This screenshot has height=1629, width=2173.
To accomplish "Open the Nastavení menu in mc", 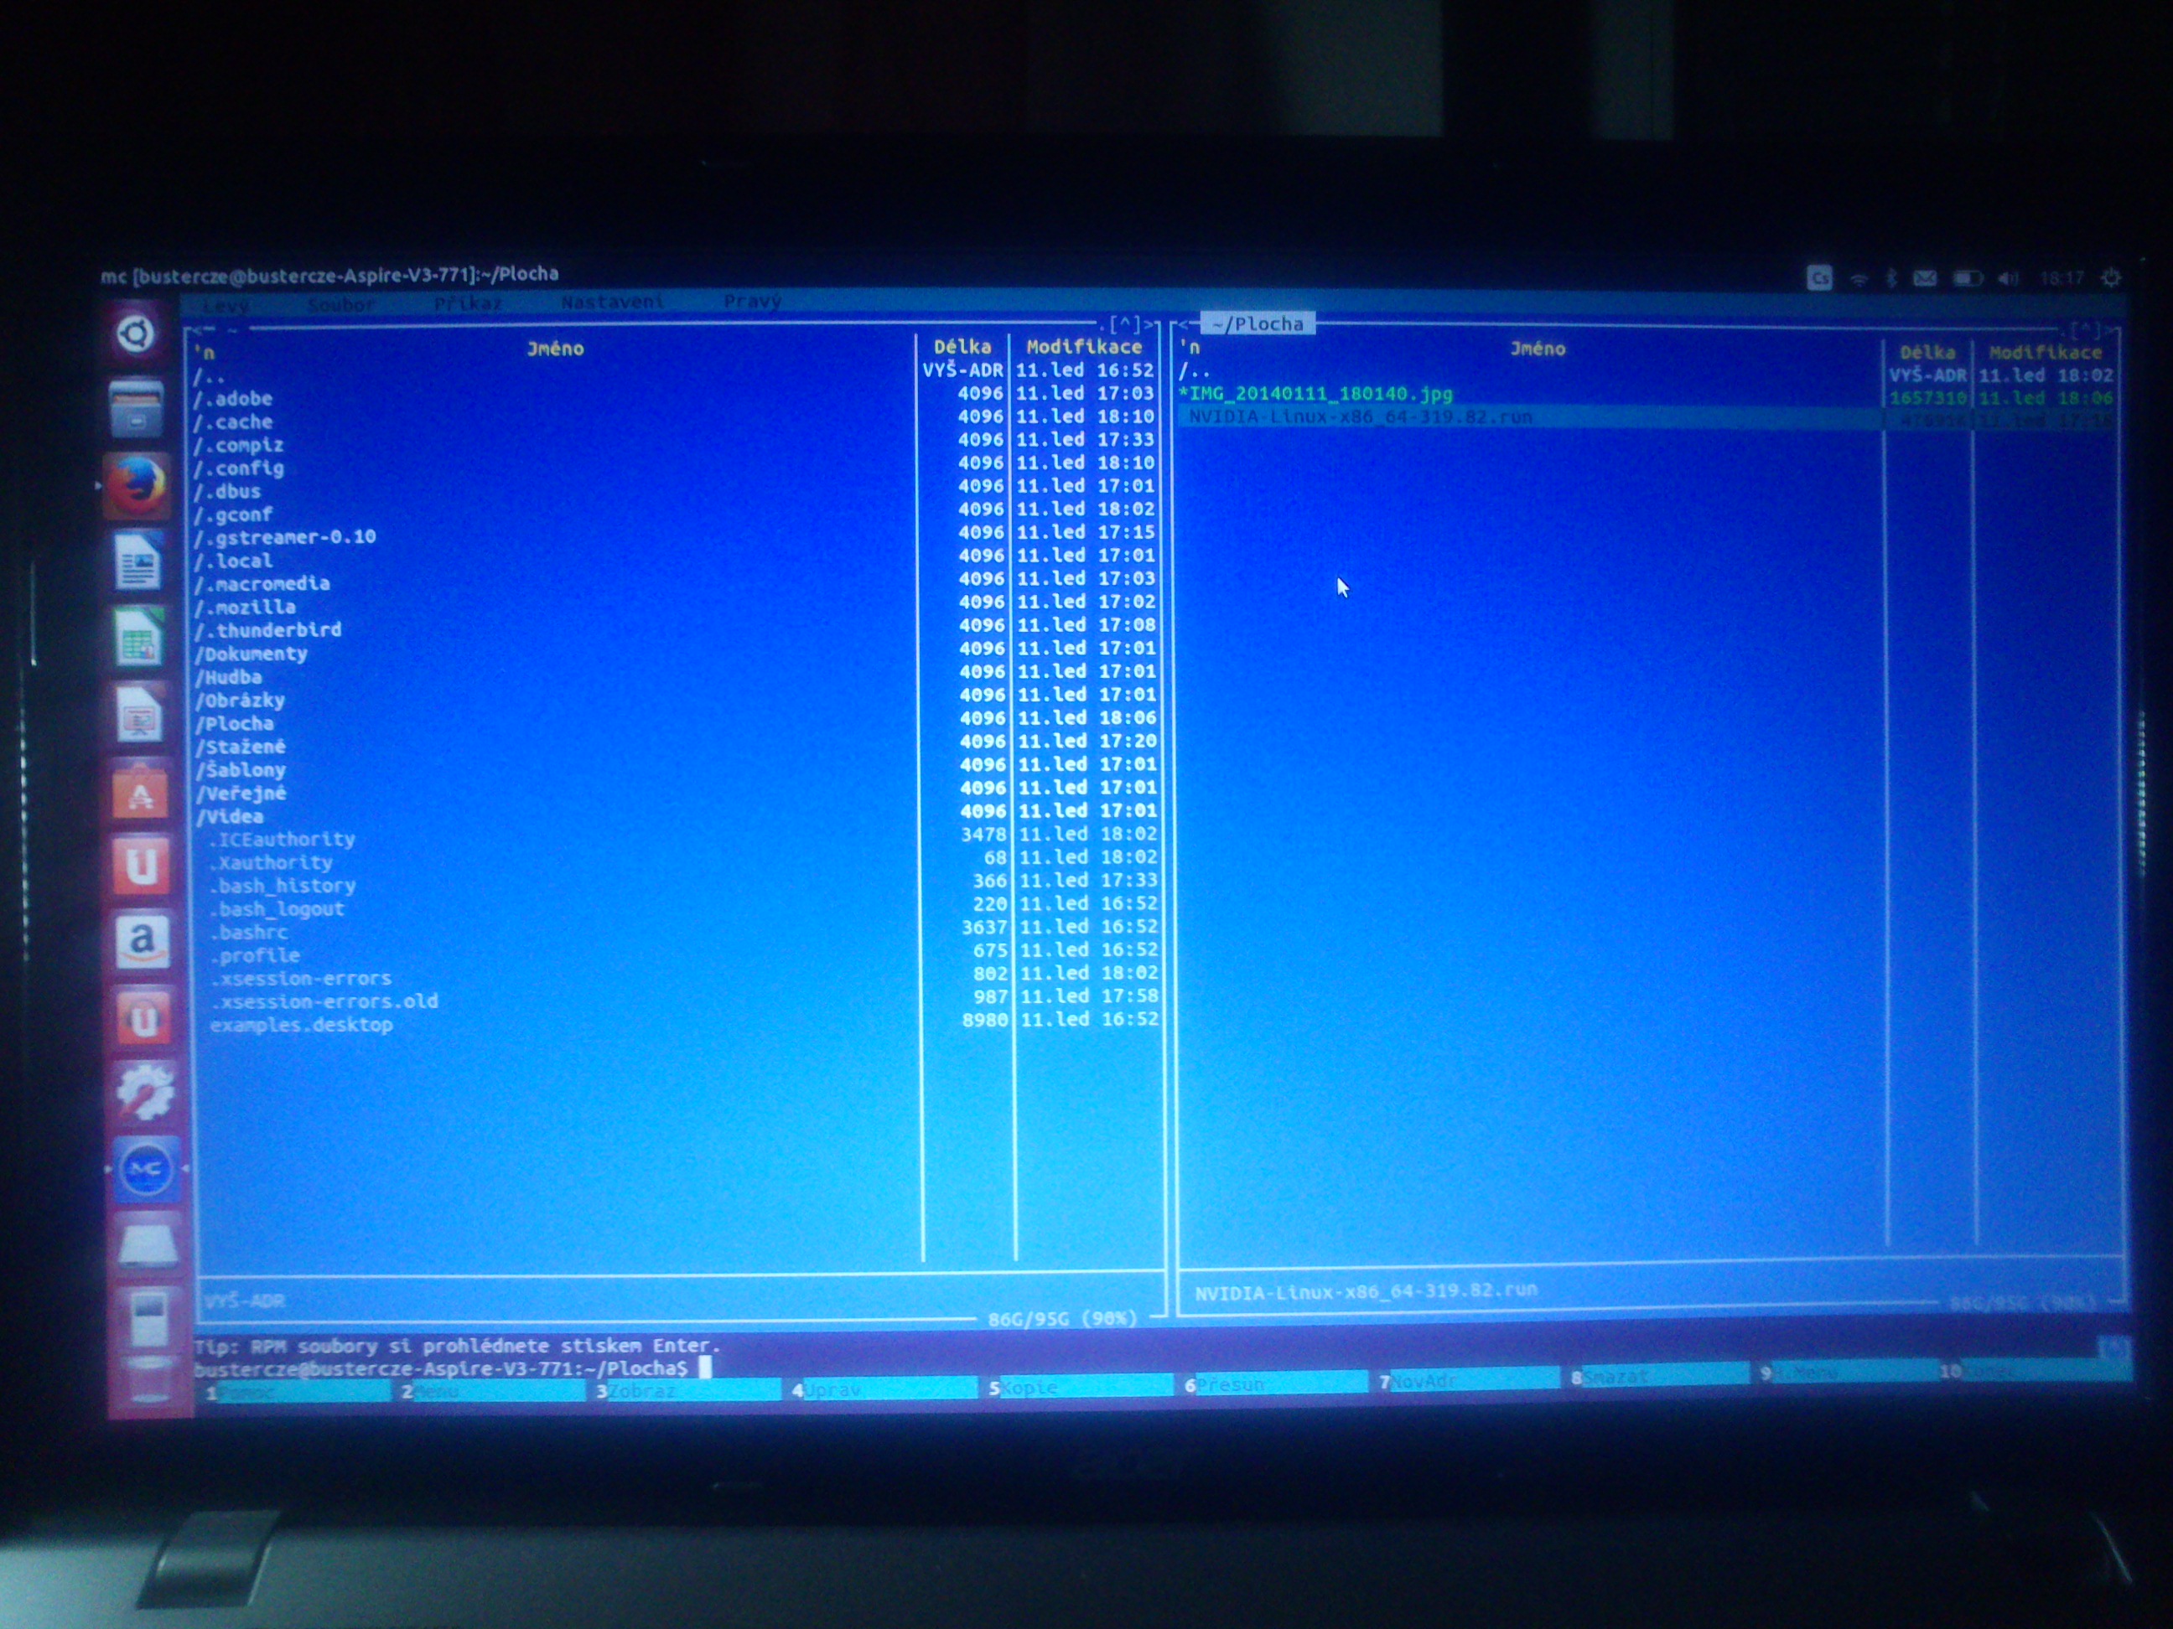I will click(x=612, y=303).
